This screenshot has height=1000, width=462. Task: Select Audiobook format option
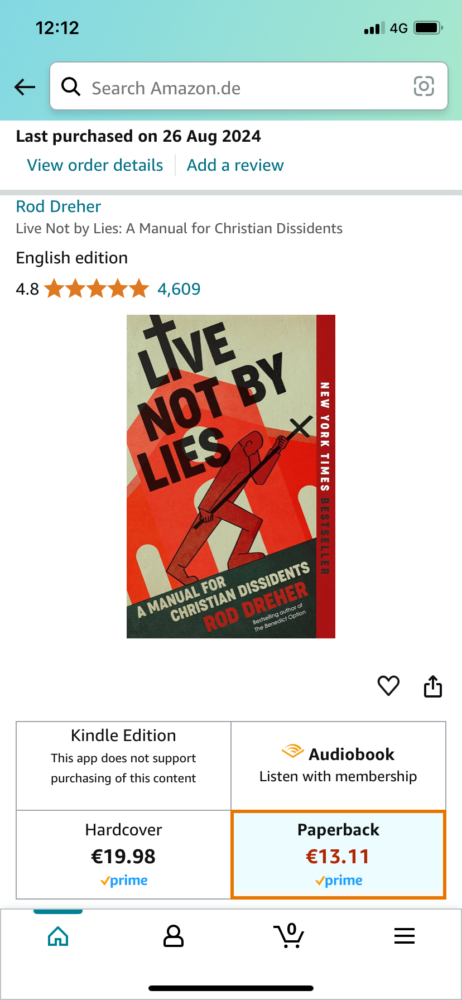tap(338, 766)
